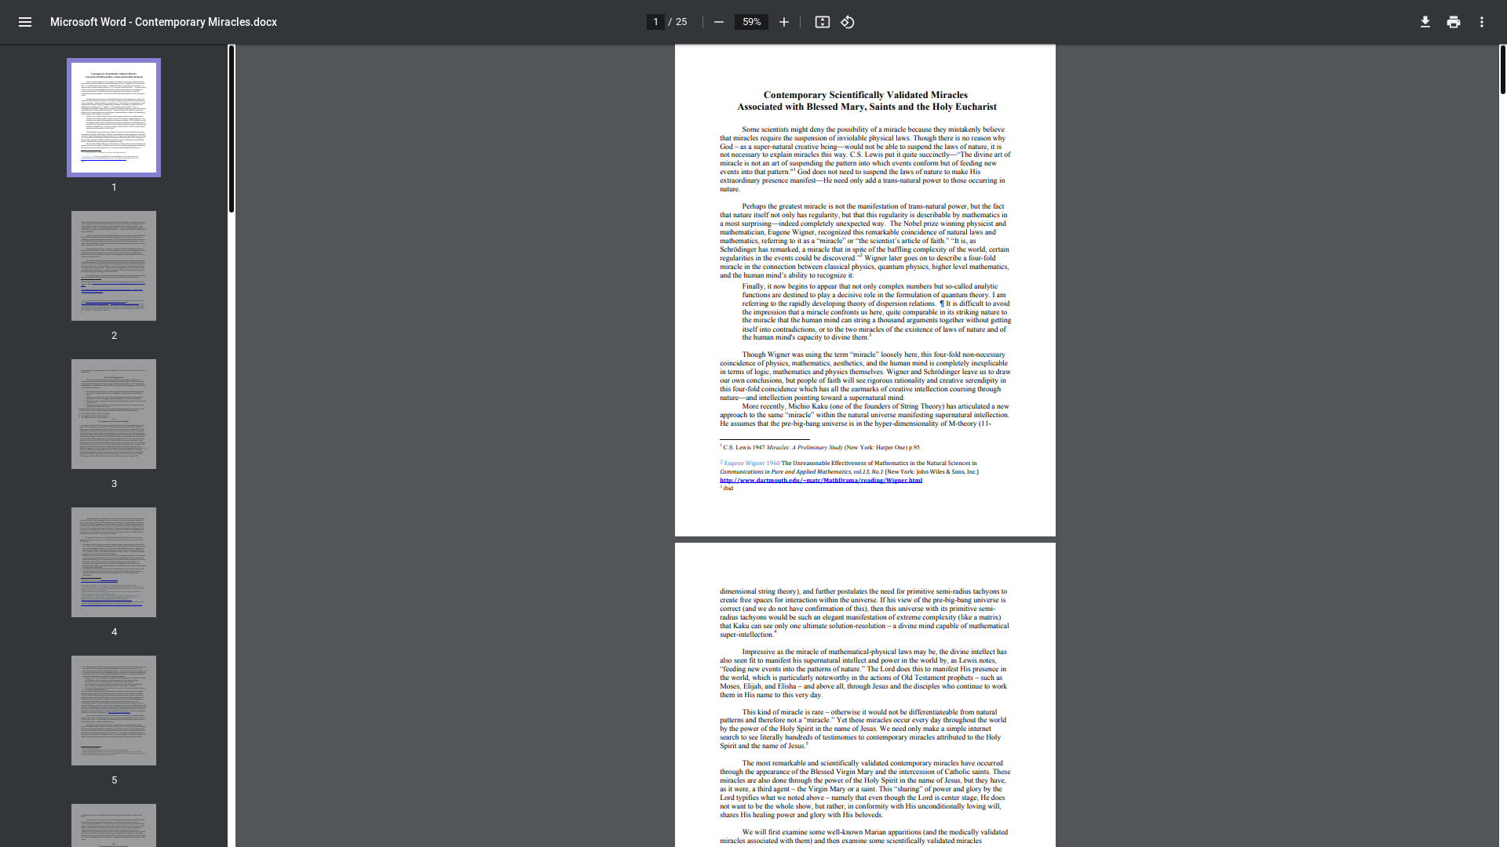
Task: Zoom out with the minus icon
Action: point(718,22)
